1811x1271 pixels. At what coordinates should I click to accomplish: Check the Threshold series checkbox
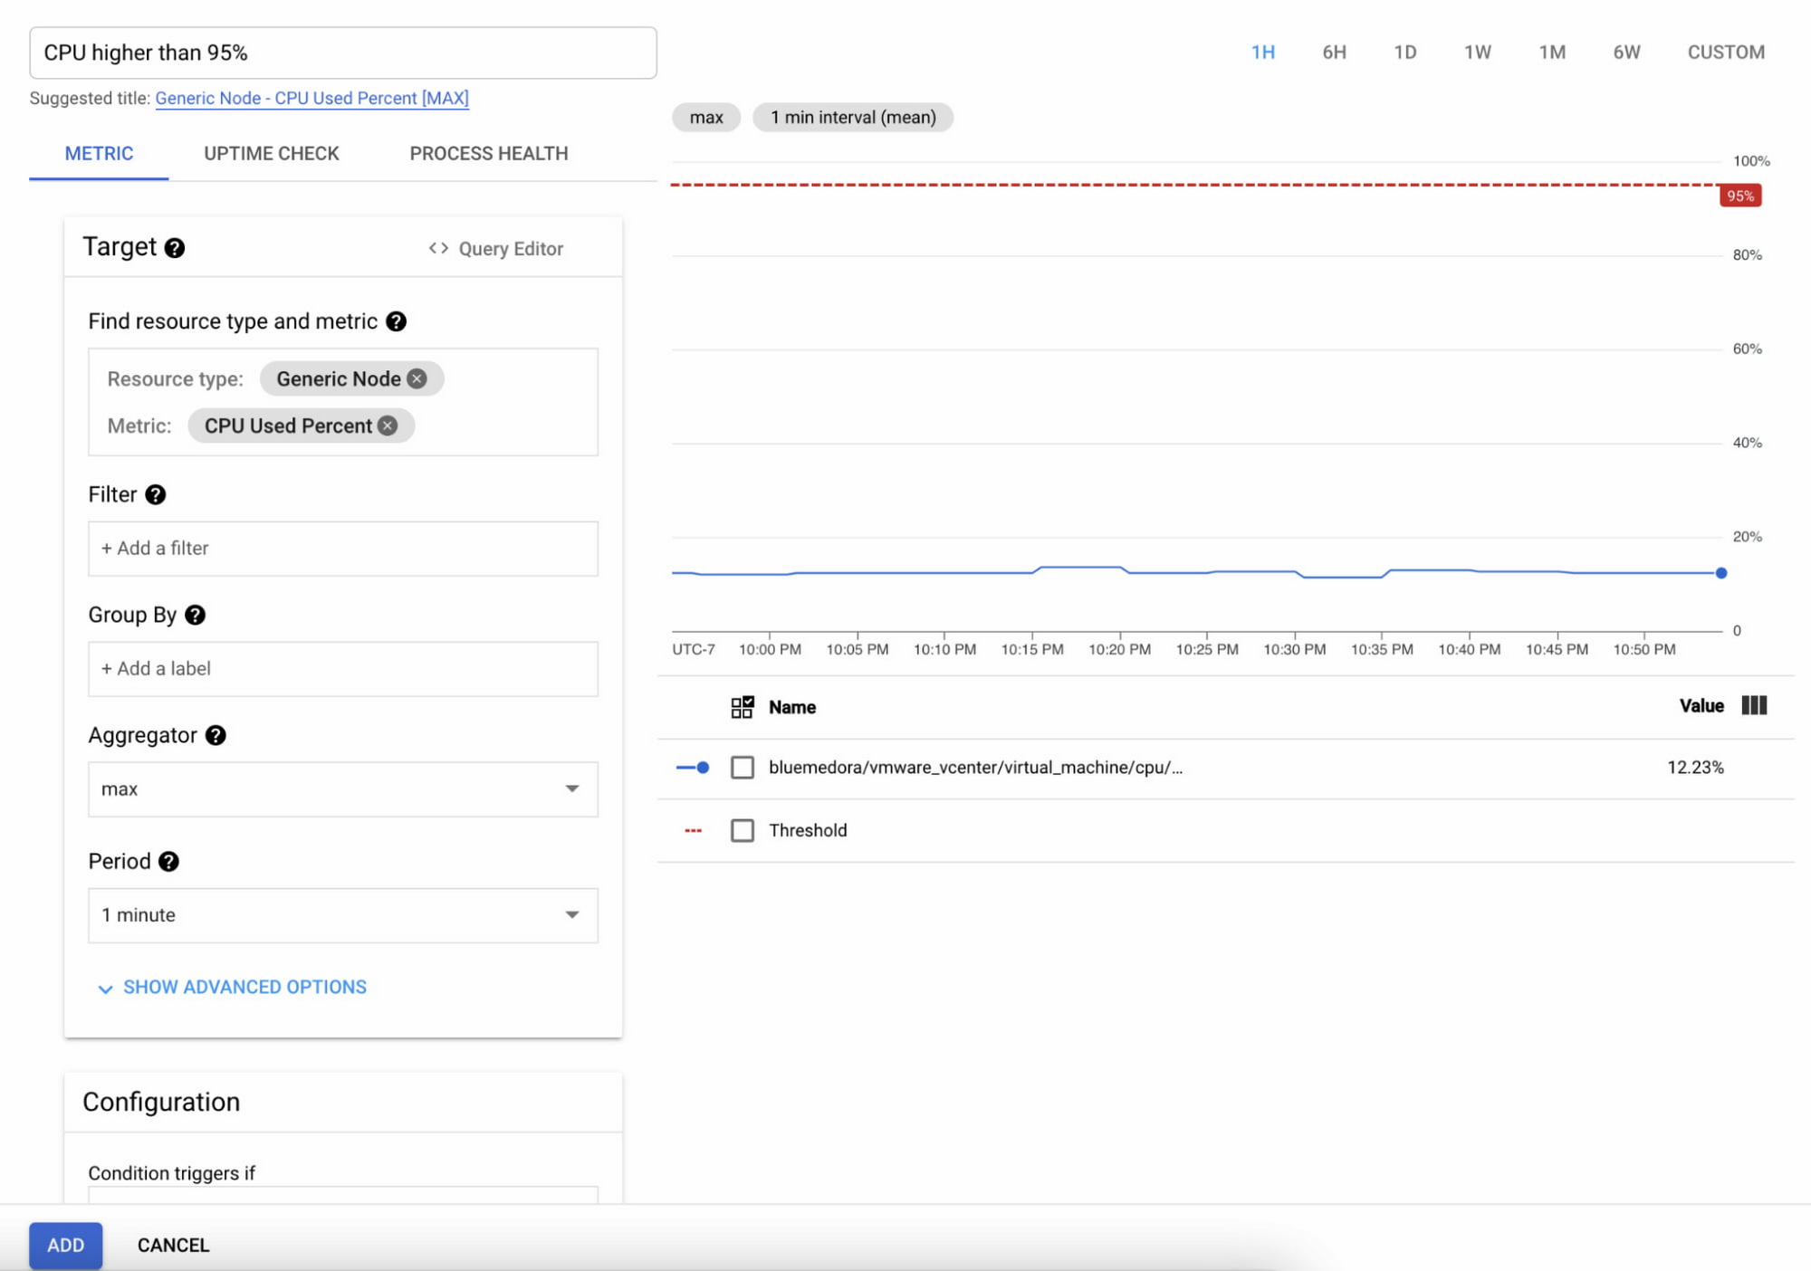pyautogui.click(x=743, y=830)
